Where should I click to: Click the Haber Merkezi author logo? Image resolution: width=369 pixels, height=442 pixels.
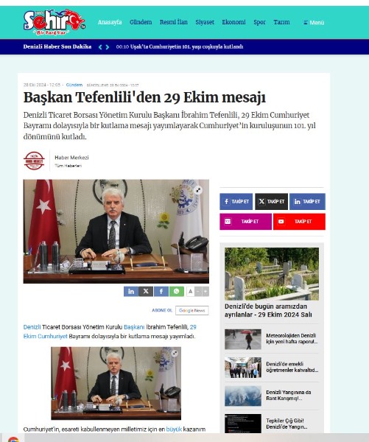pos(34,161)
